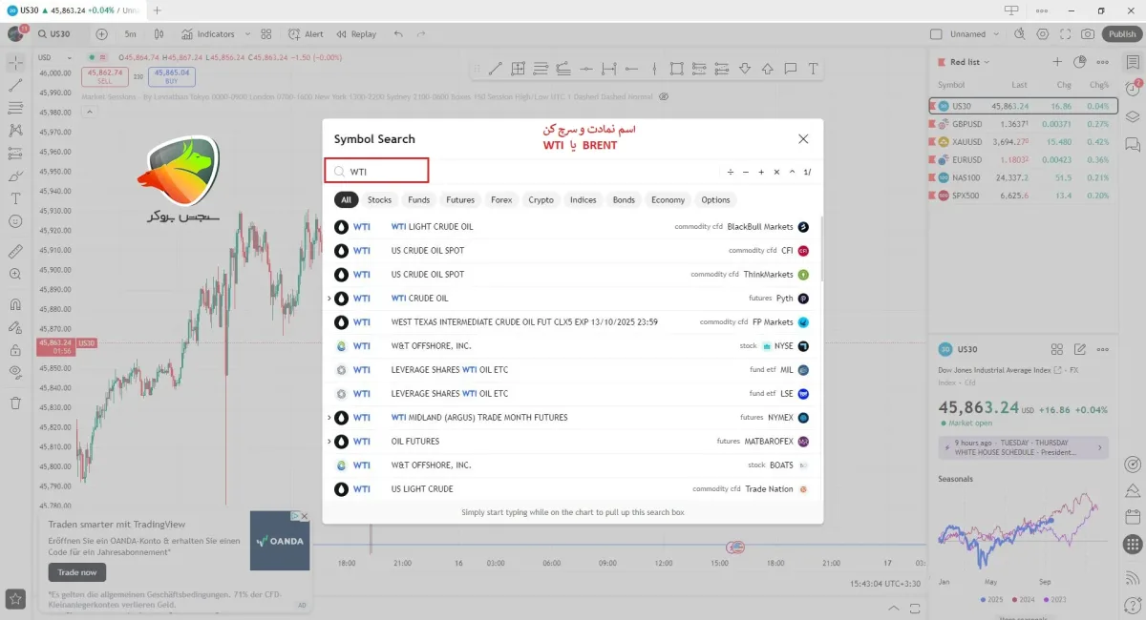
Task: Click the Alert button
Action: click(306, 34)
